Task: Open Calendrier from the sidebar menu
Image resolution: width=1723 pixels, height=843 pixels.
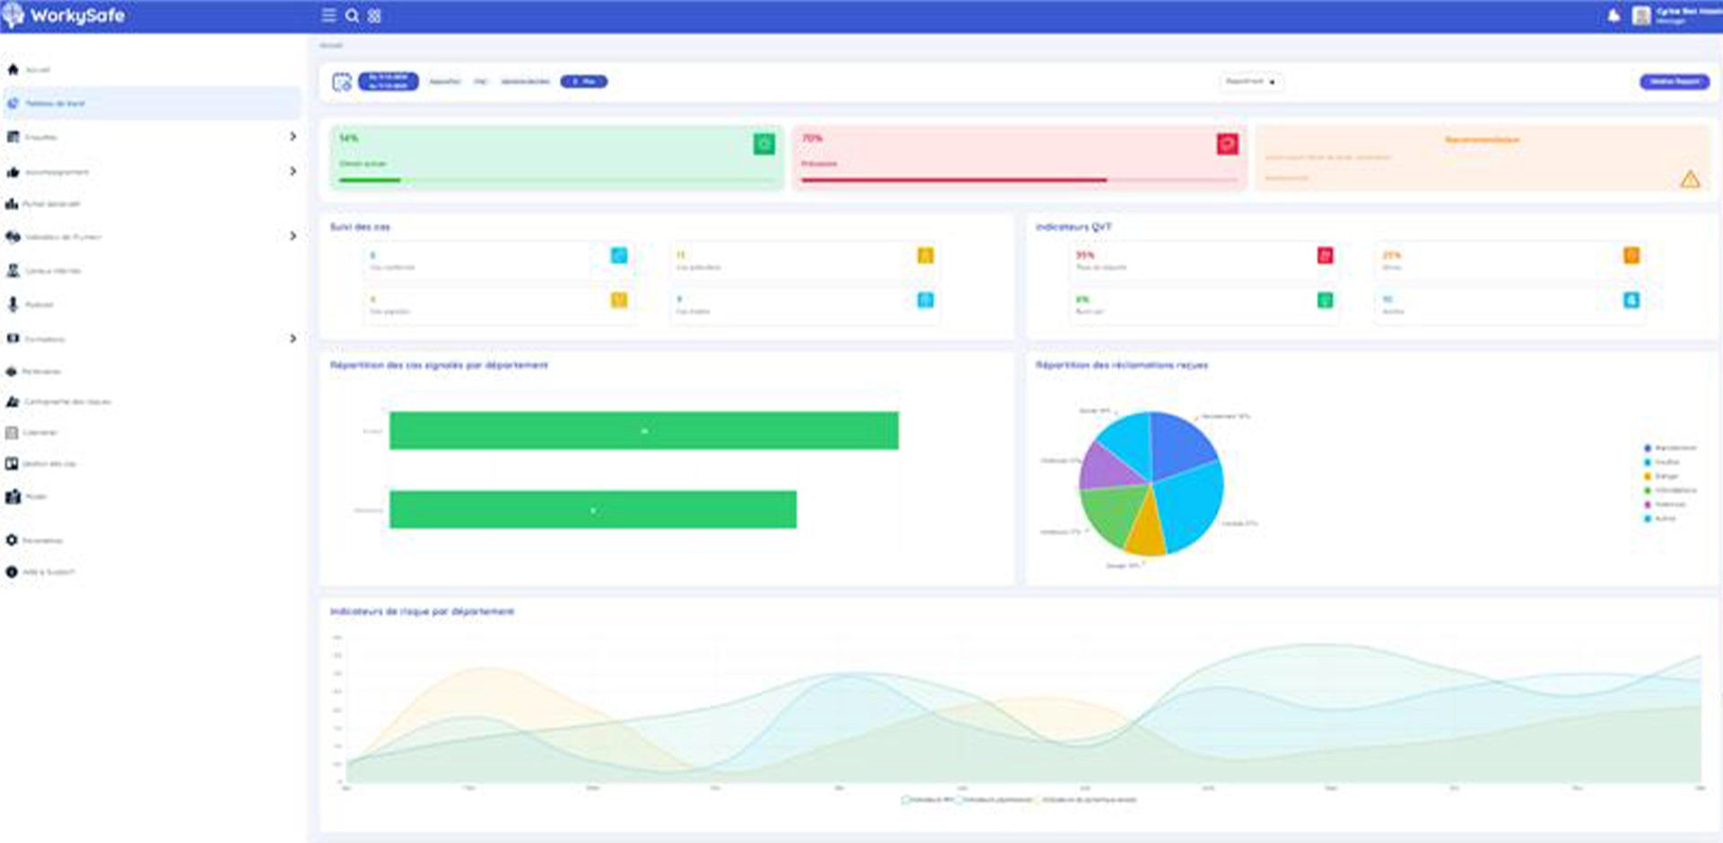Action: [x=39, y=432]
